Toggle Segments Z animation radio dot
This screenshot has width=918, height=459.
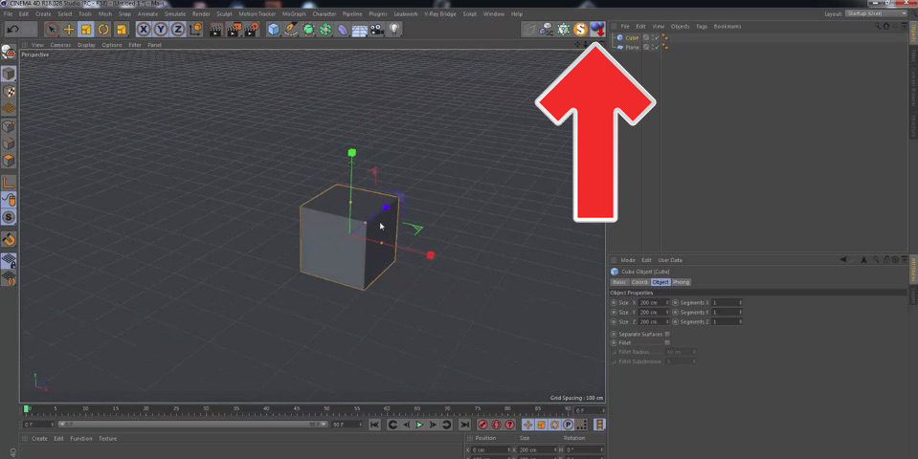[675, 322]
